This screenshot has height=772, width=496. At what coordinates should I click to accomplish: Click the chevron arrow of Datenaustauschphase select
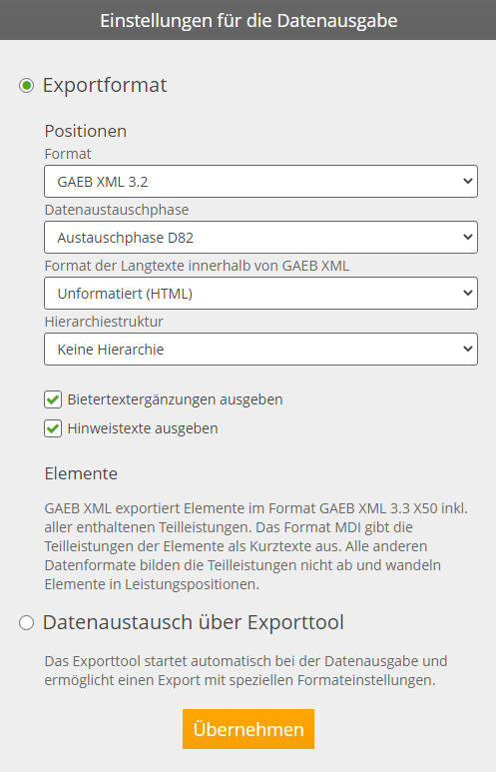point(467,237)
